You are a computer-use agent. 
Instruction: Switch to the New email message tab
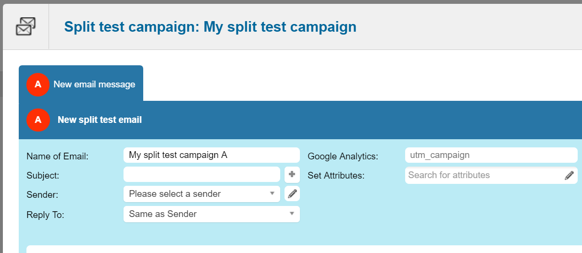[x=94, y=84]
